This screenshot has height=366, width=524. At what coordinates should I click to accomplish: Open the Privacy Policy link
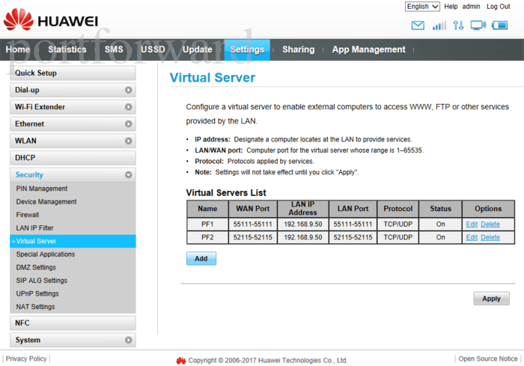pos(26,359)
